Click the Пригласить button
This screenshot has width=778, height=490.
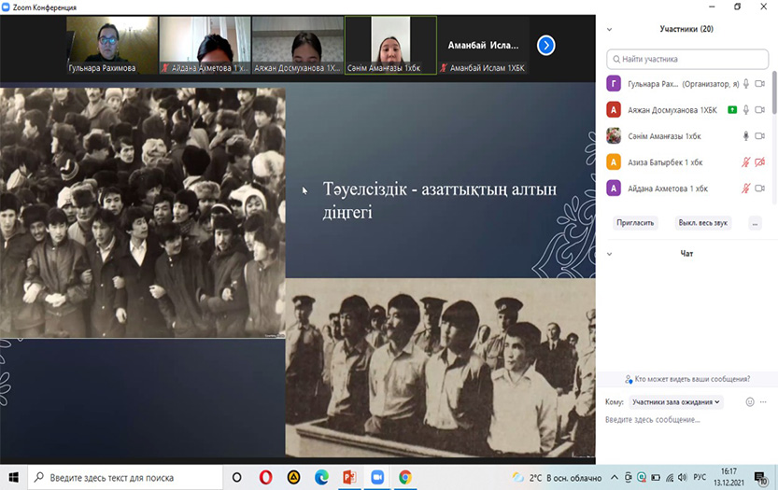636,223
